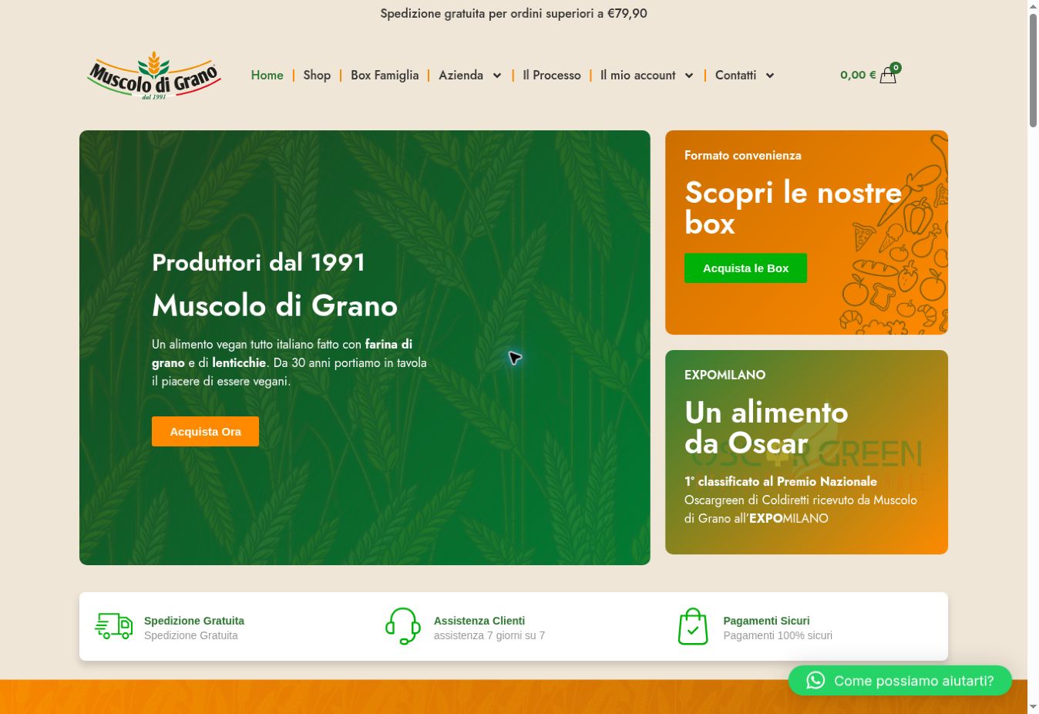Click the delivery truck icon
This screenshot has height=714, width=1039.
[114, 626]
